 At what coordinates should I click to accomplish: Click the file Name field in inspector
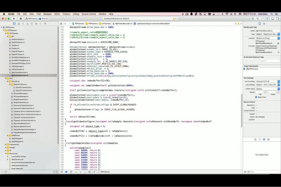pyautogui.click(x=267, y=31)
